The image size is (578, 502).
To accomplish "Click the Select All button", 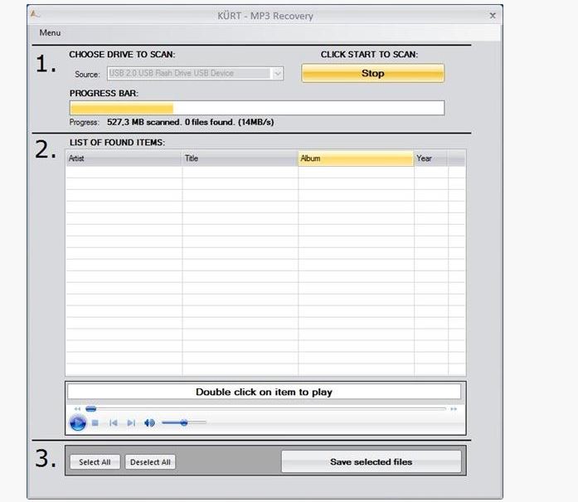I will [95, 462].
